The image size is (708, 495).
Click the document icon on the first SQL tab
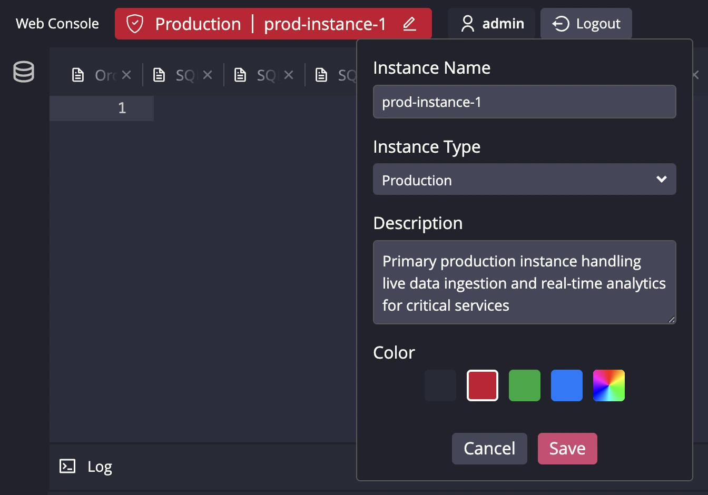click(159, 75)
